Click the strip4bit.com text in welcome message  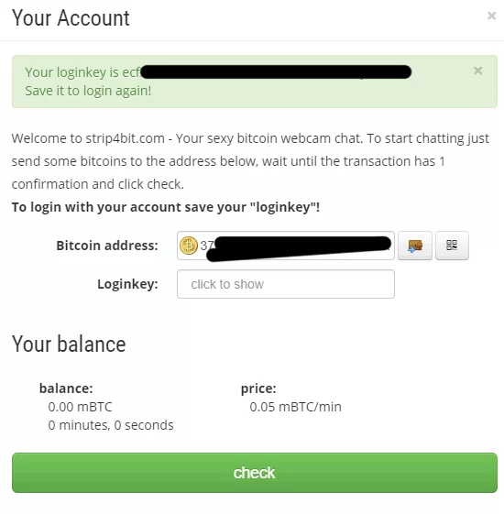tap(126, 138)
